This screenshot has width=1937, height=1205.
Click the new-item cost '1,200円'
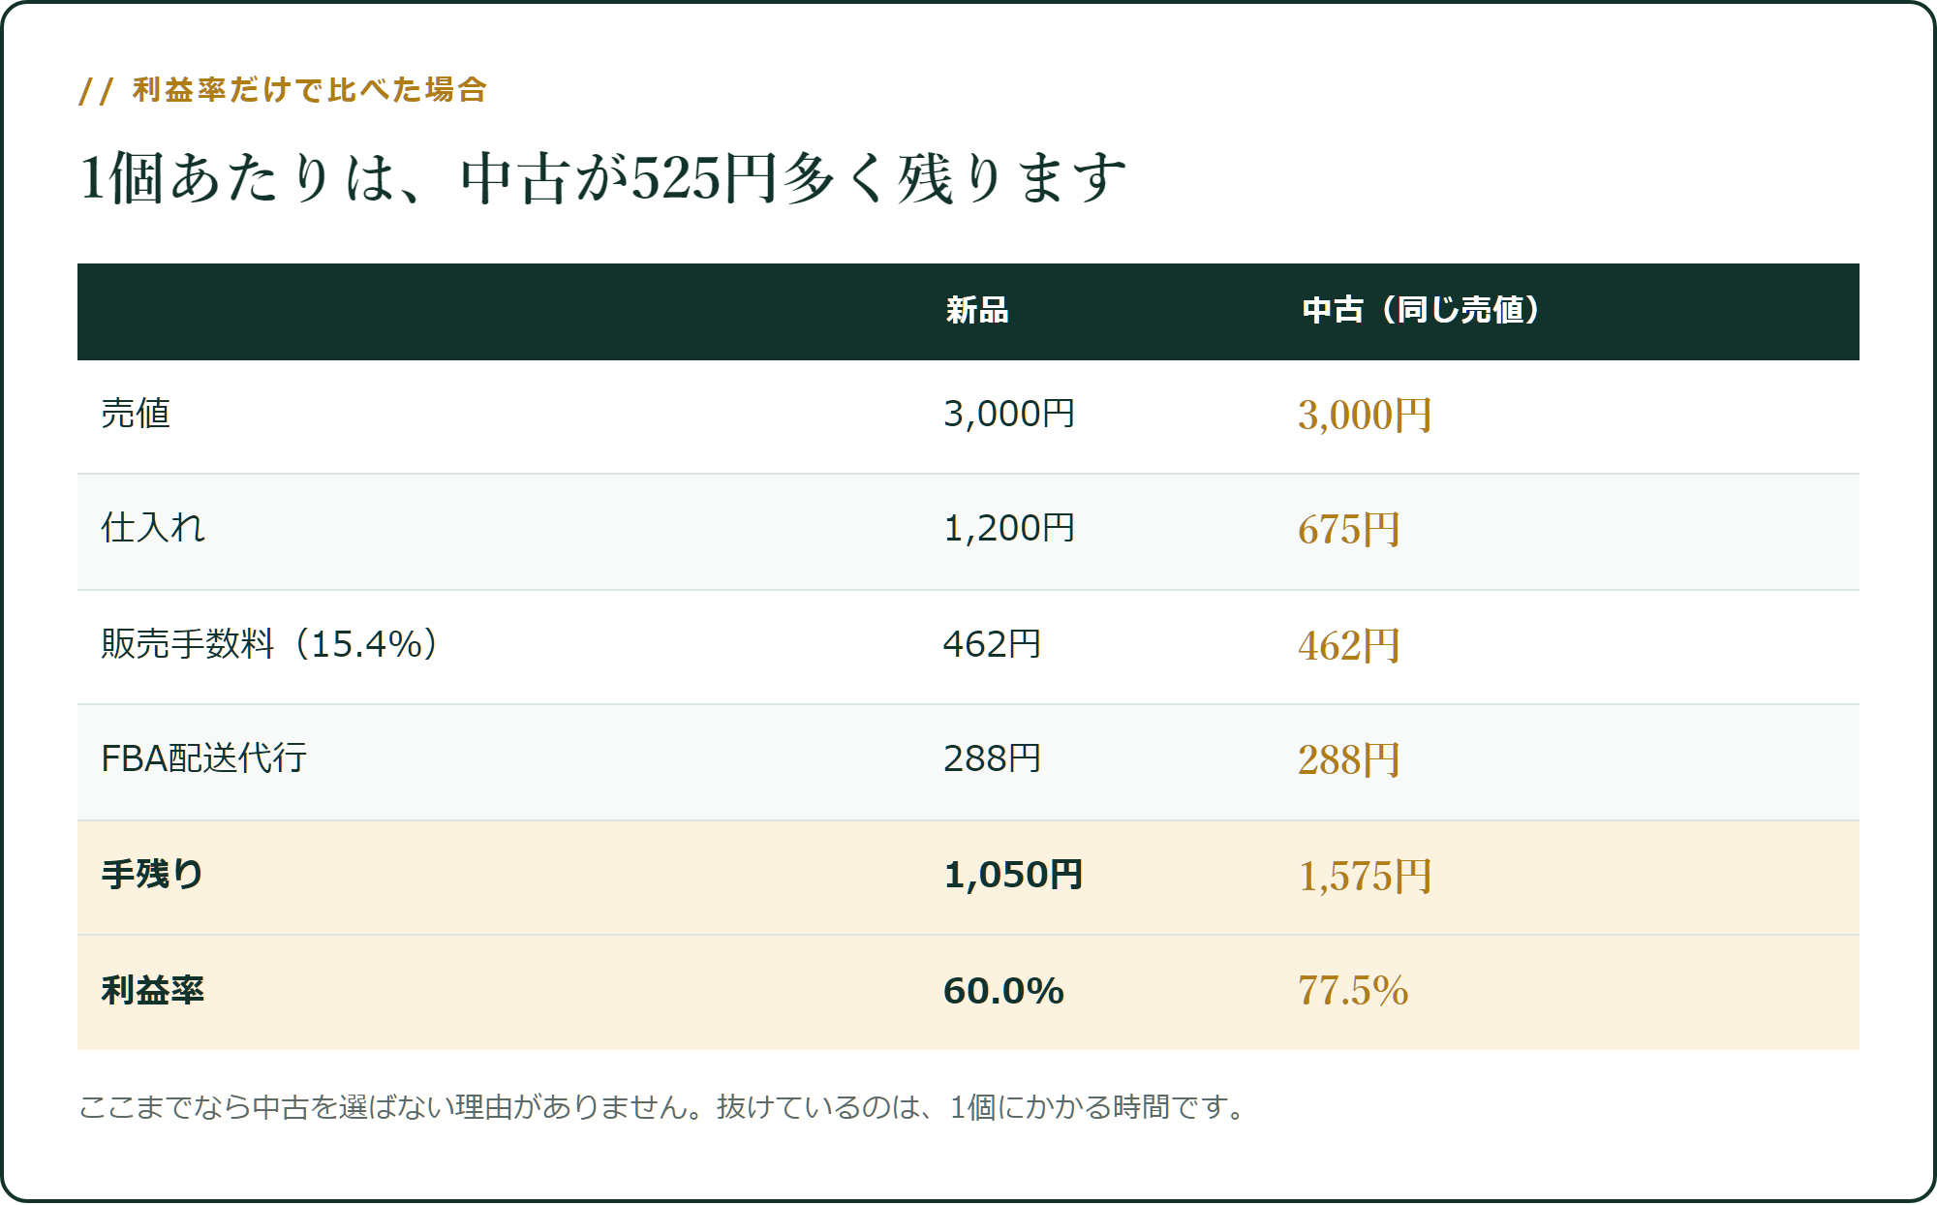click(1009, 528)
